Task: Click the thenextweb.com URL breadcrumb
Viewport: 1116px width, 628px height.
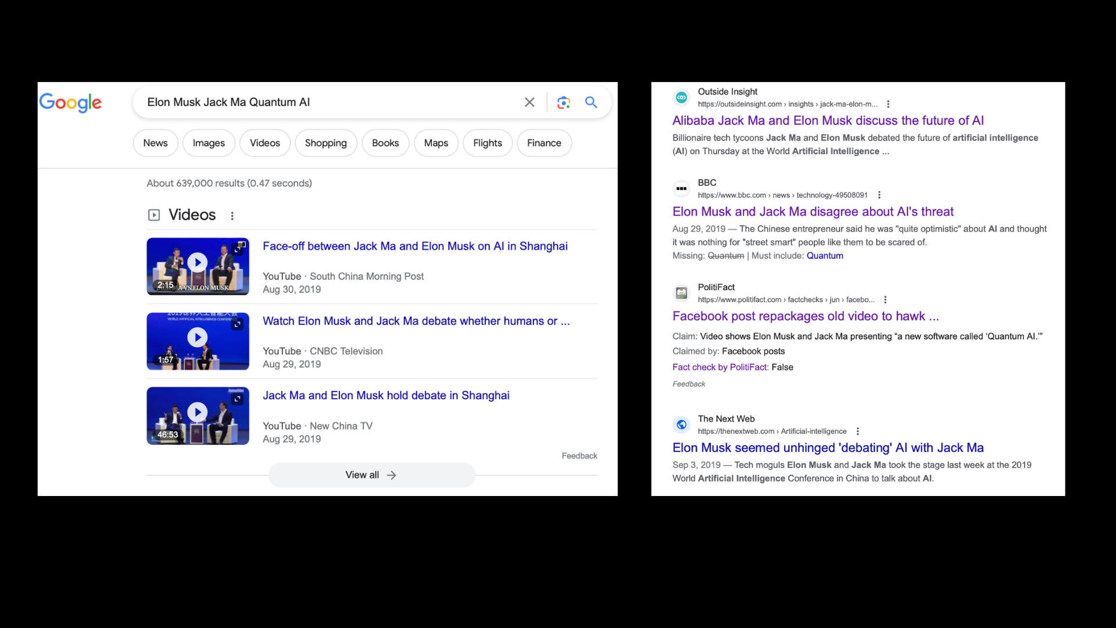Action: [772, 431]
